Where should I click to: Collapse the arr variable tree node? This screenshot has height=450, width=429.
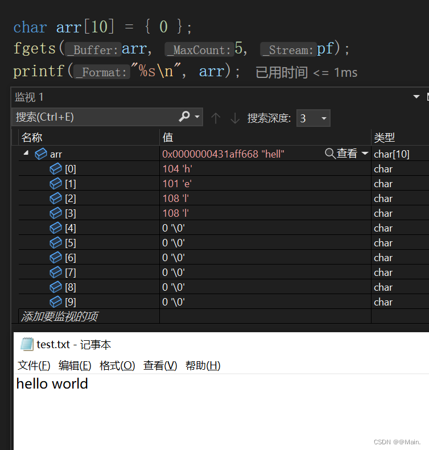26,153
